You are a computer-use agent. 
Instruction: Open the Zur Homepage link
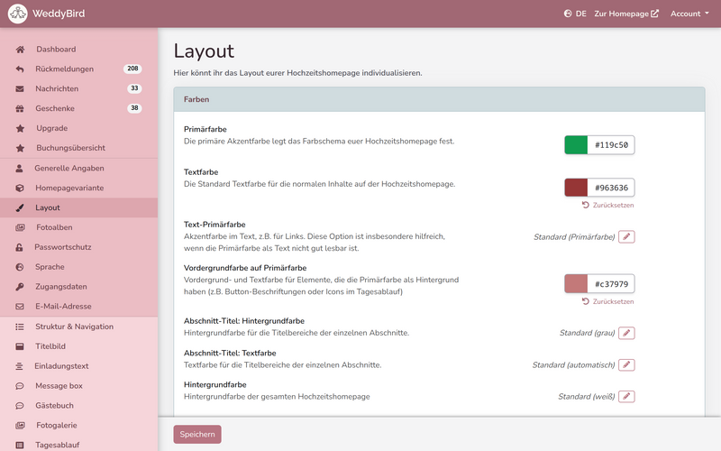626,14
